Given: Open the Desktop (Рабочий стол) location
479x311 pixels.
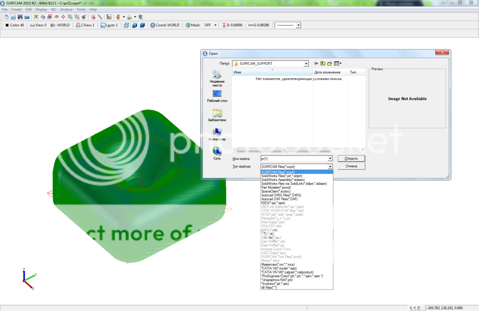Looking at the screenshot, I should [x=217, y=96].
